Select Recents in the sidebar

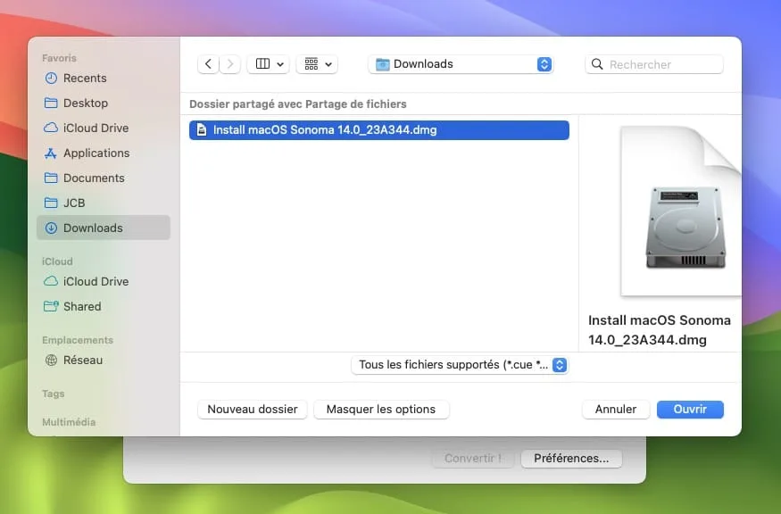tap(104, 79)
